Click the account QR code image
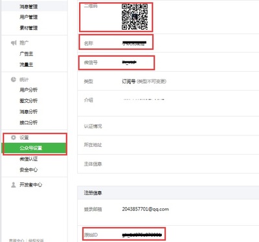Screen dimensions: 259x242 click(x=135, y=16)
